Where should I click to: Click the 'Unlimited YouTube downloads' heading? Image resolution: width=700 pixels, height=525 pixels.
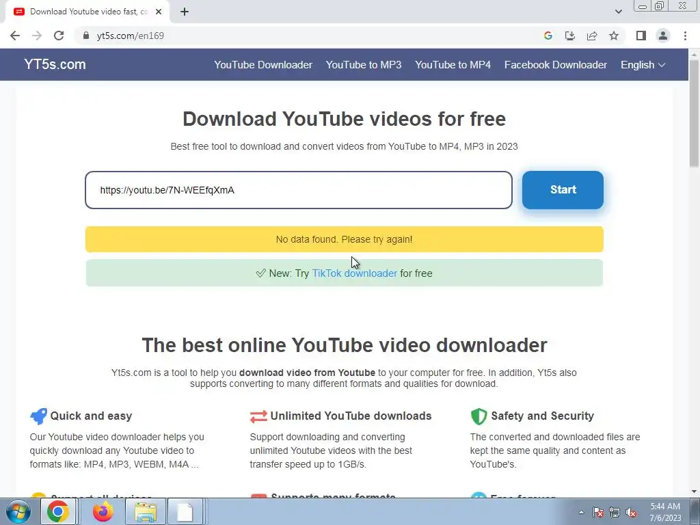351,416
